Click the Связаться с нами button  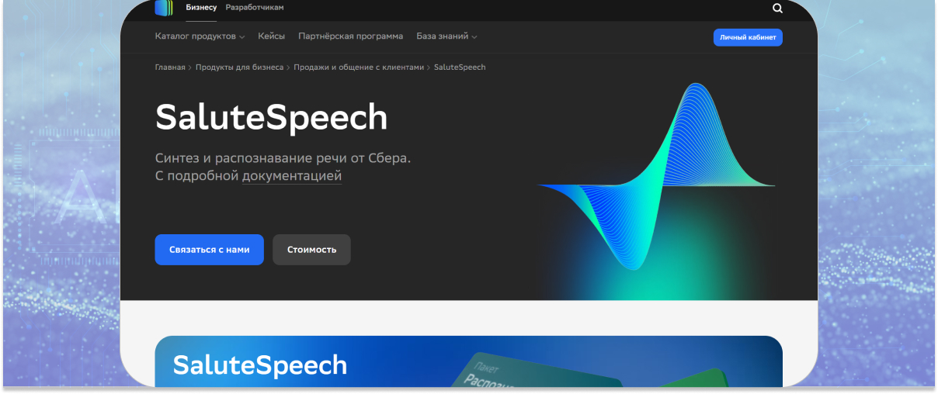pyautogui.click(x=210, y=250)
